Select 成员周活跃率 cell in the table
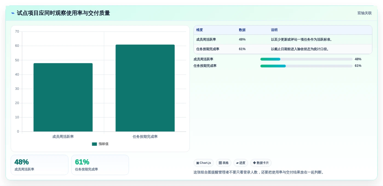 point(206,39)
